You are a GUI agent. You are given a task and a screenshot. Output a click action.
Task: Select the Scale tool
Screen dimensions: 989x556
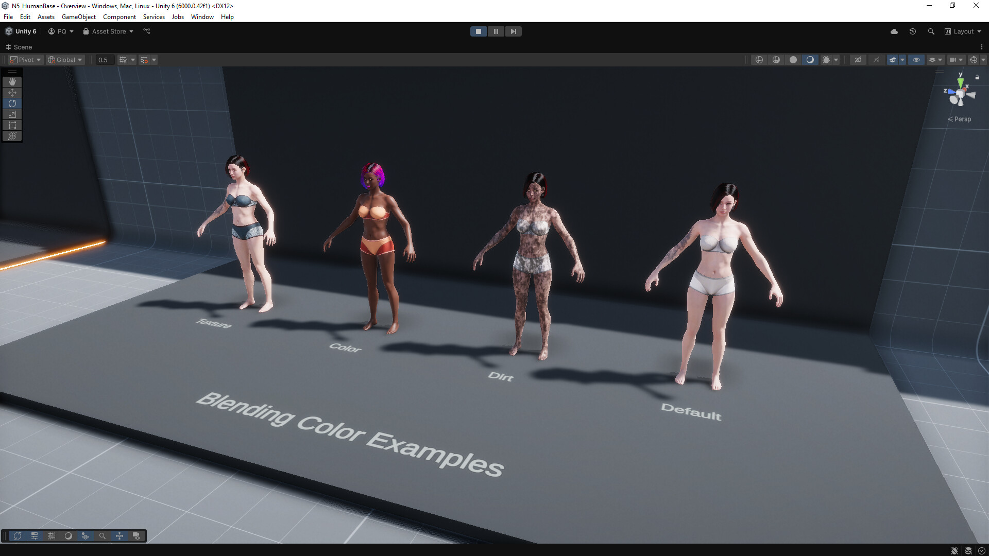pos(12,114)
